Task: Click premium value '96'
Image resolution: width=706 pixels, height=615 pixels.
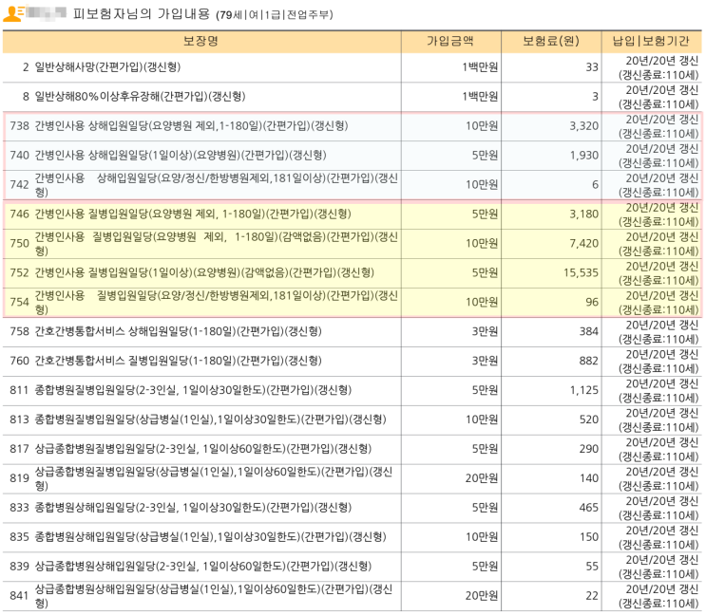Action: (592, 302)
